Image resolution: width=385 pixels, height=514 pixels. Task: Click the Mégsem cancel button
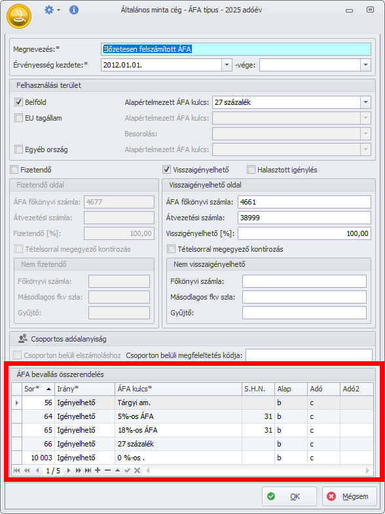(350, 497)
